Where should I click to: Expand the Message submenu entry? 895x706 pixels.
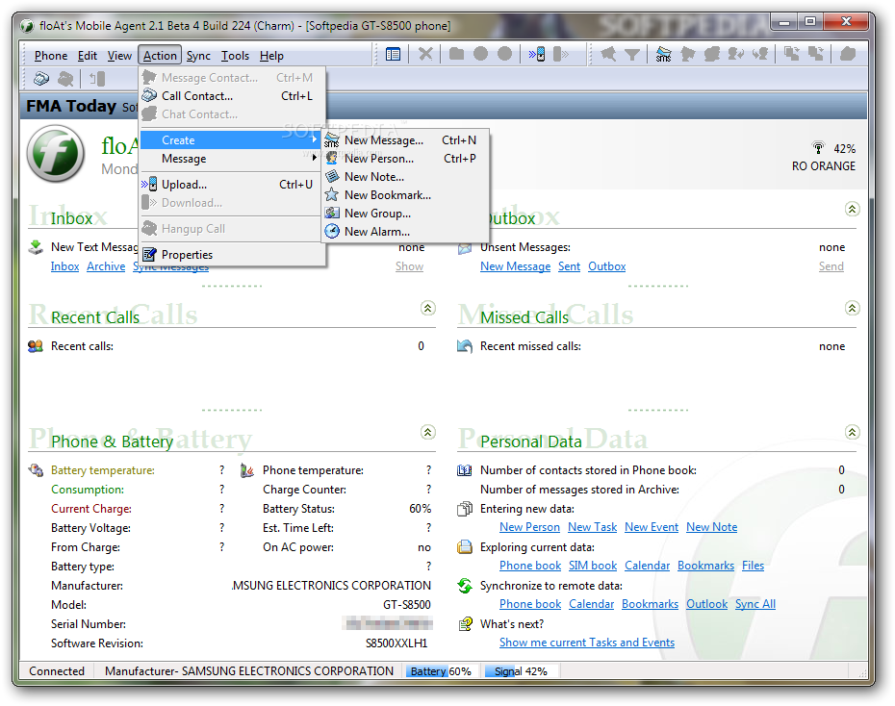coord(231,159)
